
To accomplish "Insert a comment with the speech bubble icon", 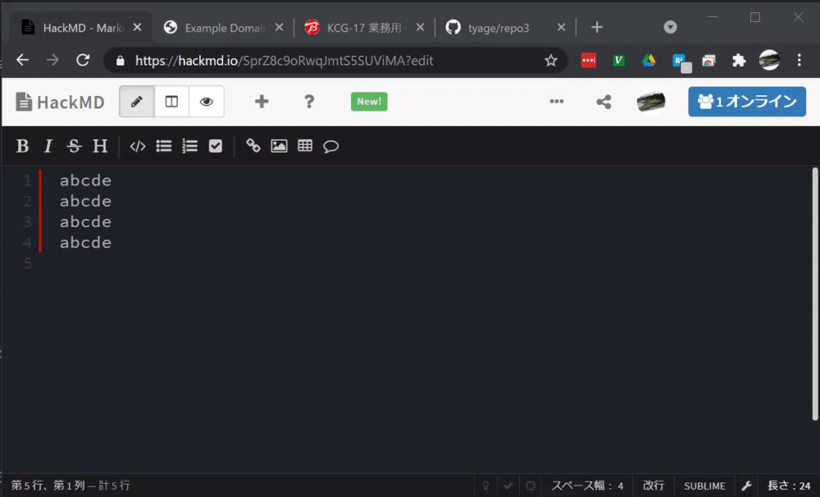I will (x=330, y=145).
